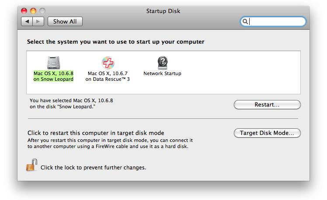Click the Startup Disk window title
This screenshot has width=327, height=200.
(x=163, y=11)
